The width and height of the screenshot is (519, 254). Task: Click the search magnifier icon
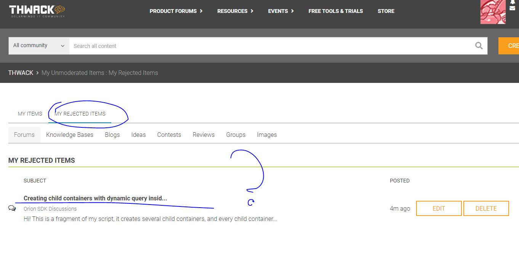pos(479,46)
